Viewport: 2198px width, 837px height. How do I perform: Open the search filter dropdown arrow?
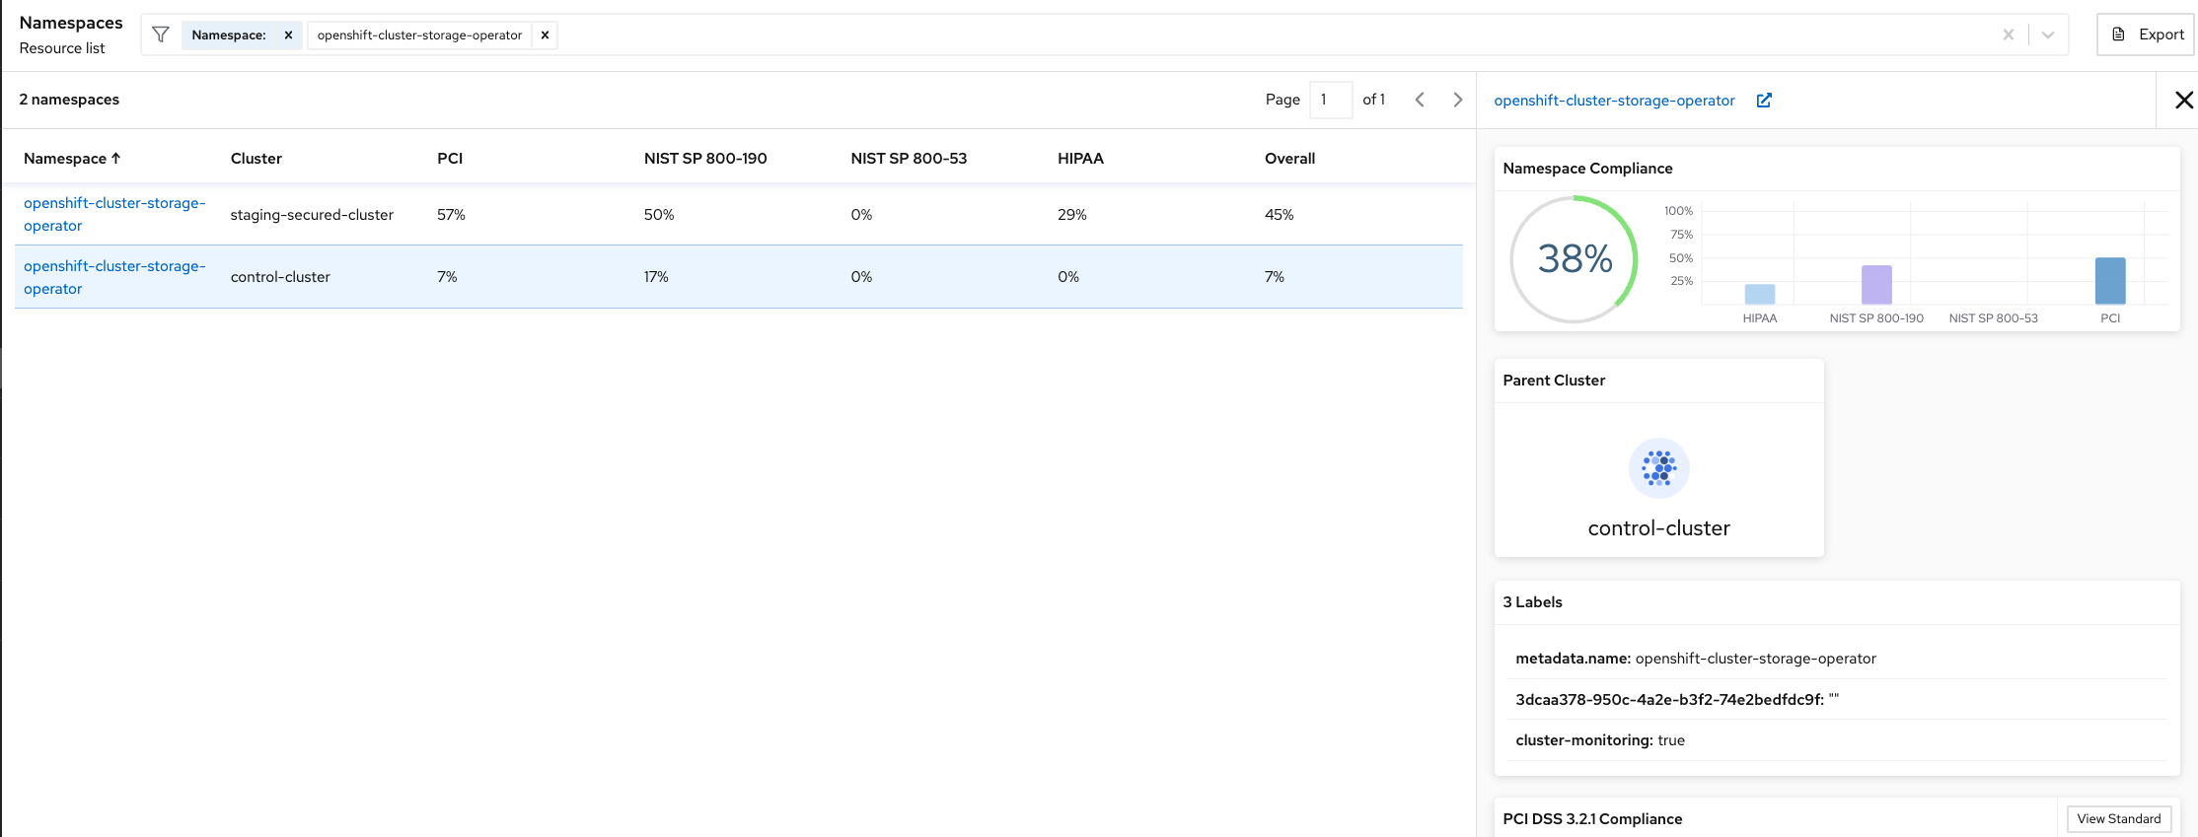[2048, 35]
